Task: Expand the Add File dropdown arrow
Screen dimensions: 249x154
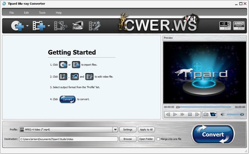Action: [x=49, y=26]
